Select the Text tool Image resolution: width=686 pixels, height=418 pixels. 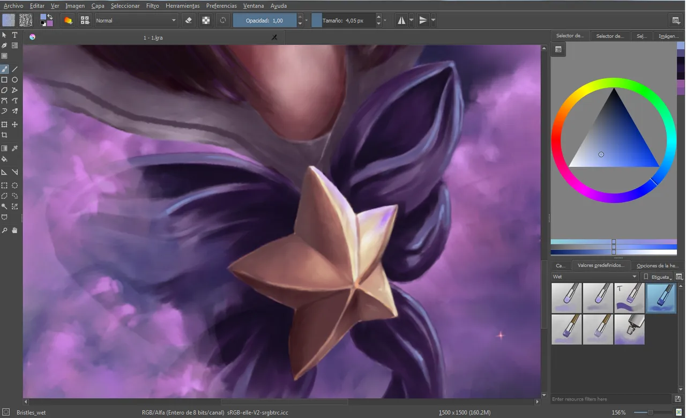[x=15, y=35]
